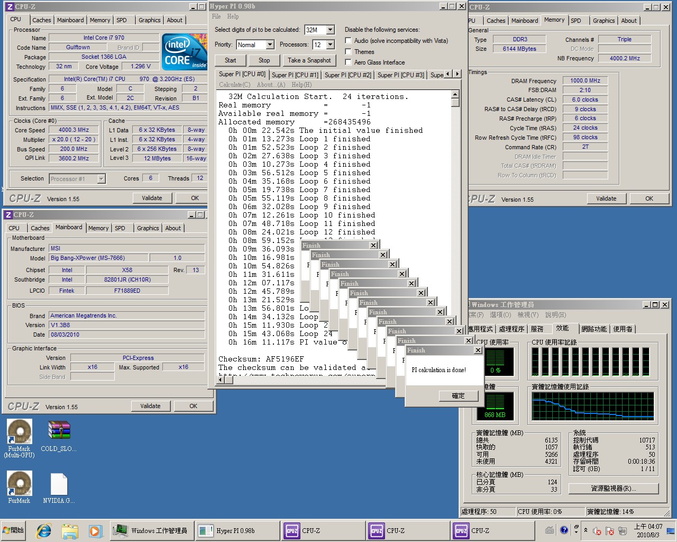Screen dimensions: 677x542
Task: Enable Audio (solve incompatibility with Vista) checkbox
Action: (x=348, y=41)
